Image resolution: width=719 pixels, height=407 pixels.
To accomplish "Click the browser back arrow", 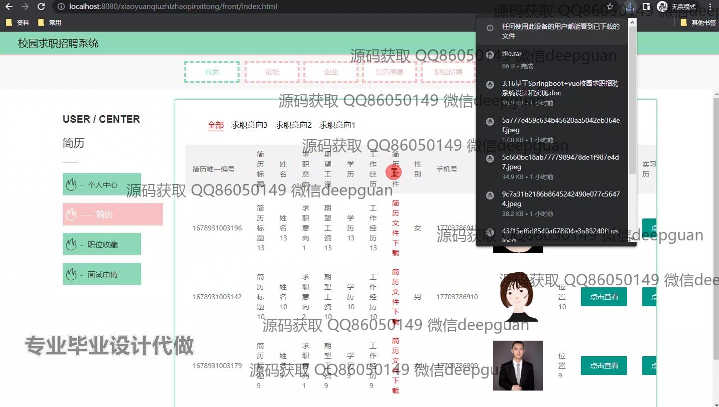I will click(x=8, y=6).
